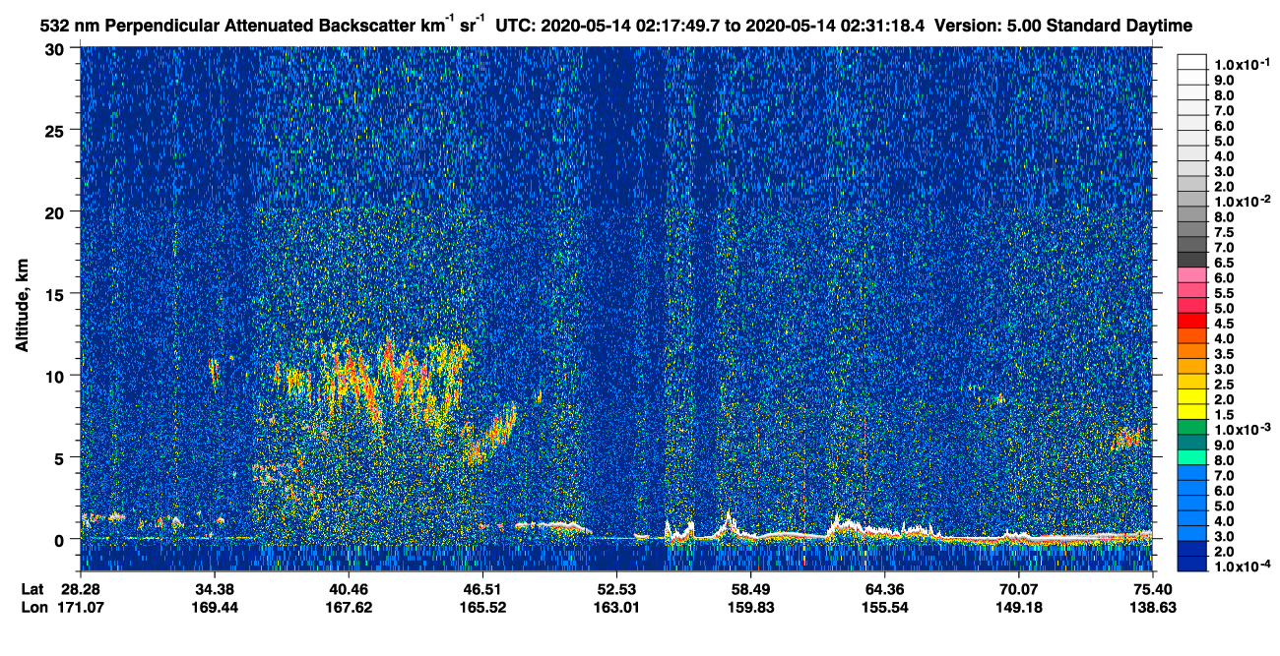Pick the red colorbar swatch beside '4.5'

tap(1192, 322)
